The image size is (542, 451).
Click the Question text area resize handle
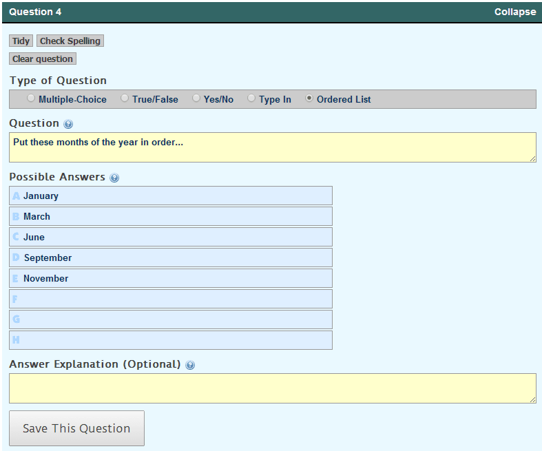pos(532,158)
